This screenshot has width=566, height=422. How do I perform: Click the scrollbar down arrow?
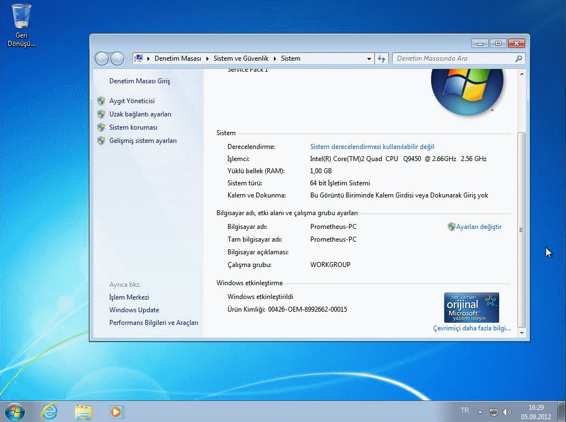[x=522, y=333]
